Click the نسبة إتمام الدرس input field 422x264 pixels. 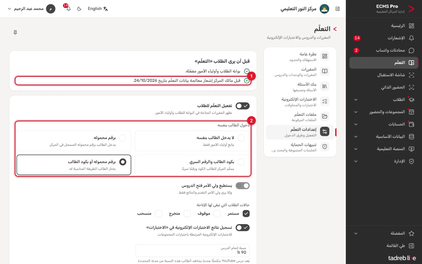click(x=193, y=250)
